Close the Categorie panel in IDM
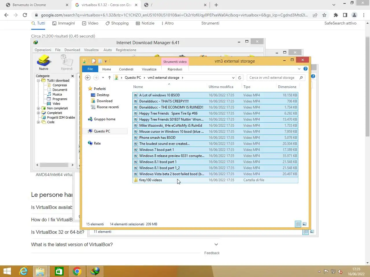Image resolution: width=370 pixels, height=277 pixels. [73, 76]
